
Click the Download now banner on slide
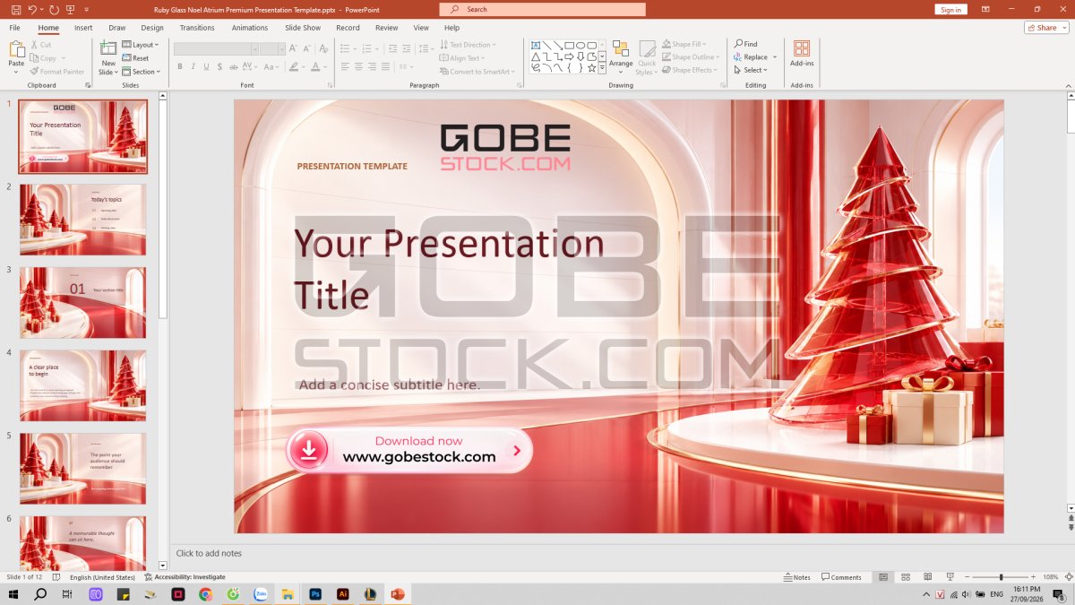pyautogui.click(x=409, y=450)
